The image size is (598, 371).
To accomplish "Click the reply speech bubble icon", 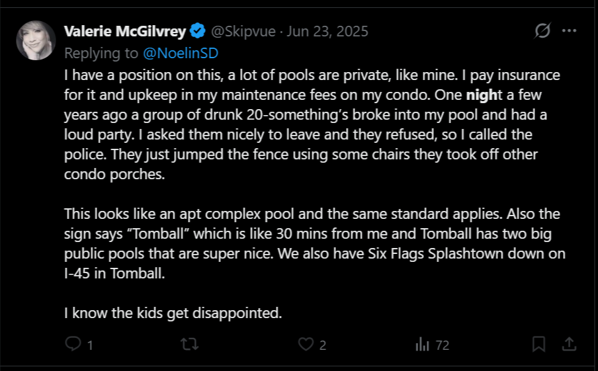I will pyautogui.click(x=73, y=344).
